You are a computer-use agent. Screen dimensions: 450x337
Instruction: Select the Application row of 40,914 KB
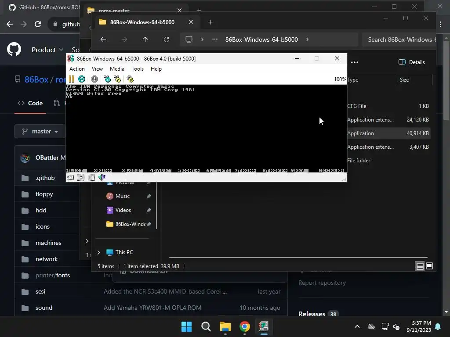click(x=388, y=133)
